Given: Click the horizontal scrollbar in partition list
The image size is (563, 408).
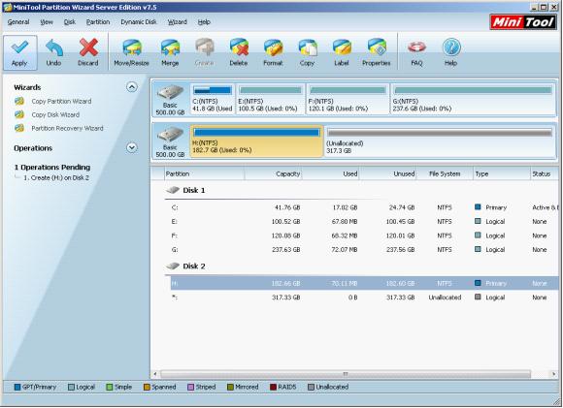Looking at the screenshot, I should point(346,374).
